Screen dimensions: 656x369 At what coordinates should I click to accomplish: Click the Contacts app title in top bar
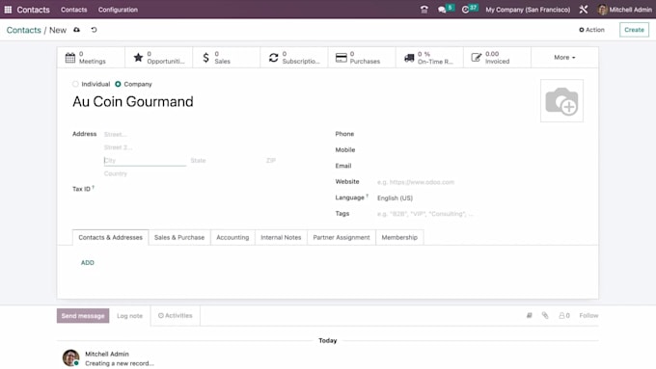point(33,10)
